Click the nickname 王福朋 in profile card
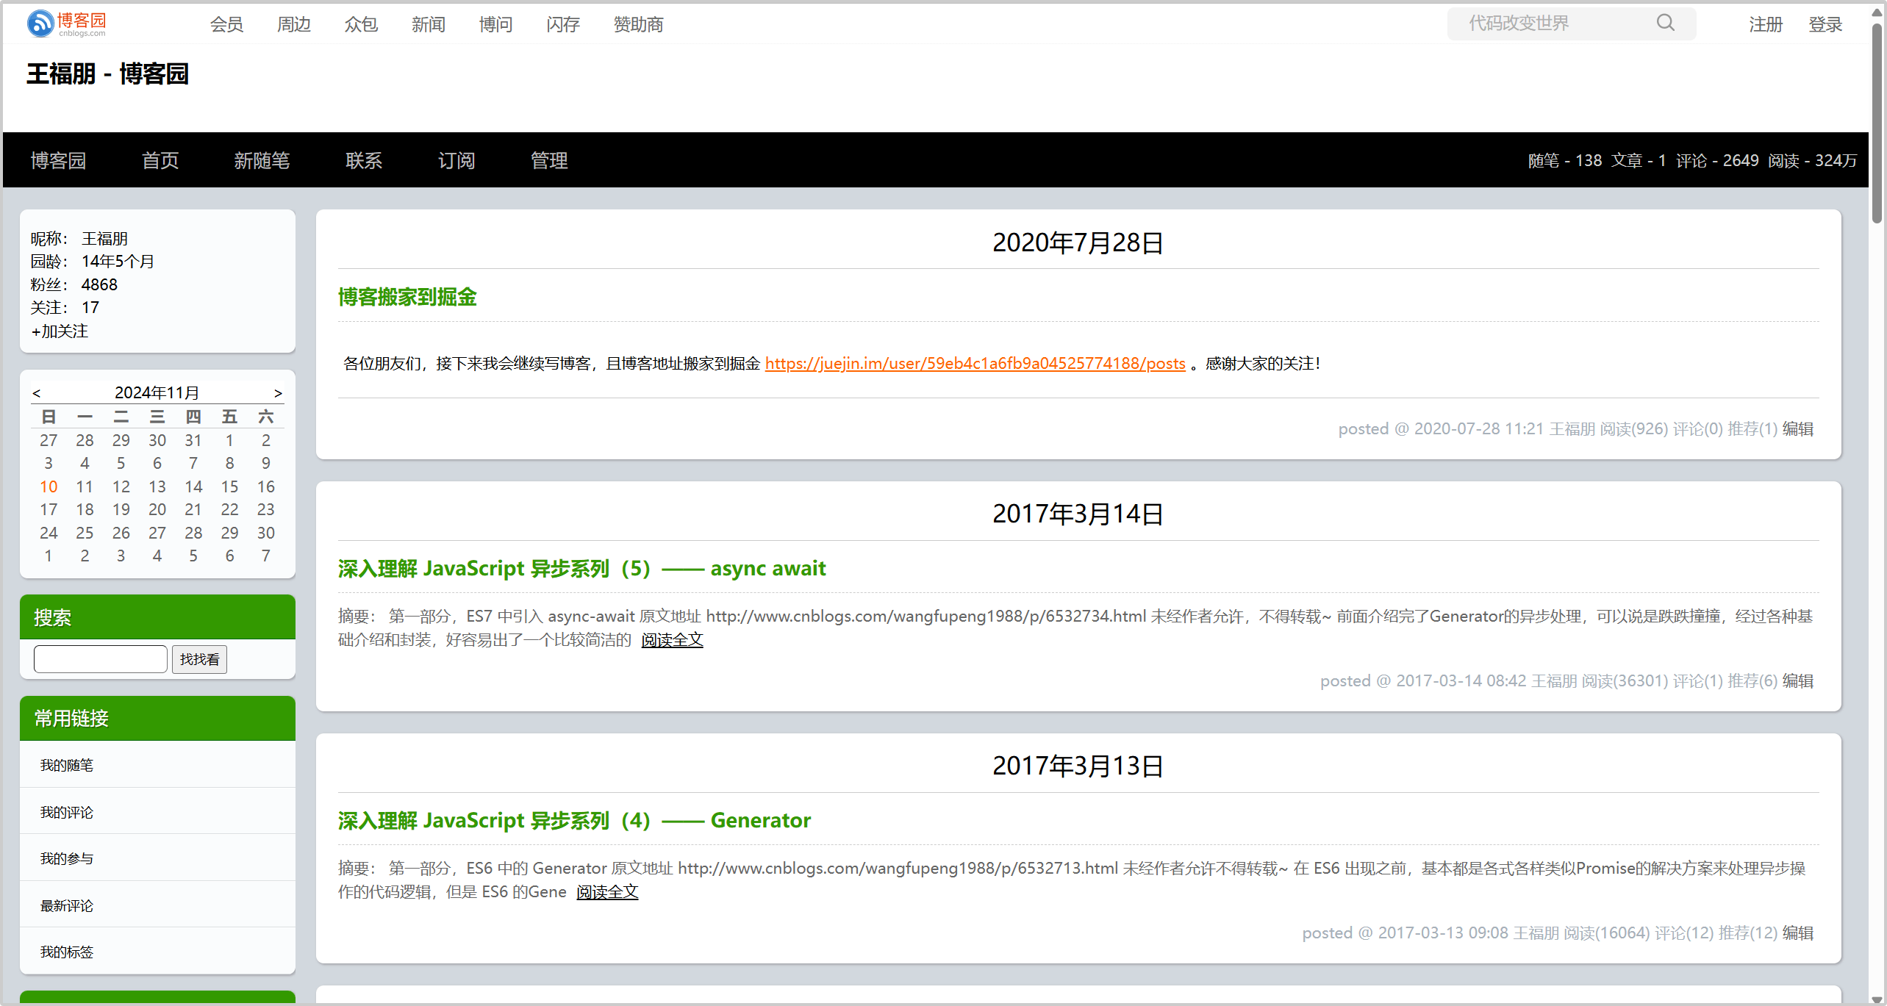Viewport: 1887px width, 1006px height. (104, 239)
